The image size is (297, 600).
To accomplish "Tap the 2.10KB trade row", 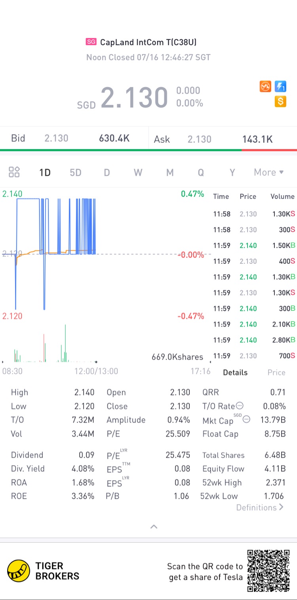I will tap(254, 324).
